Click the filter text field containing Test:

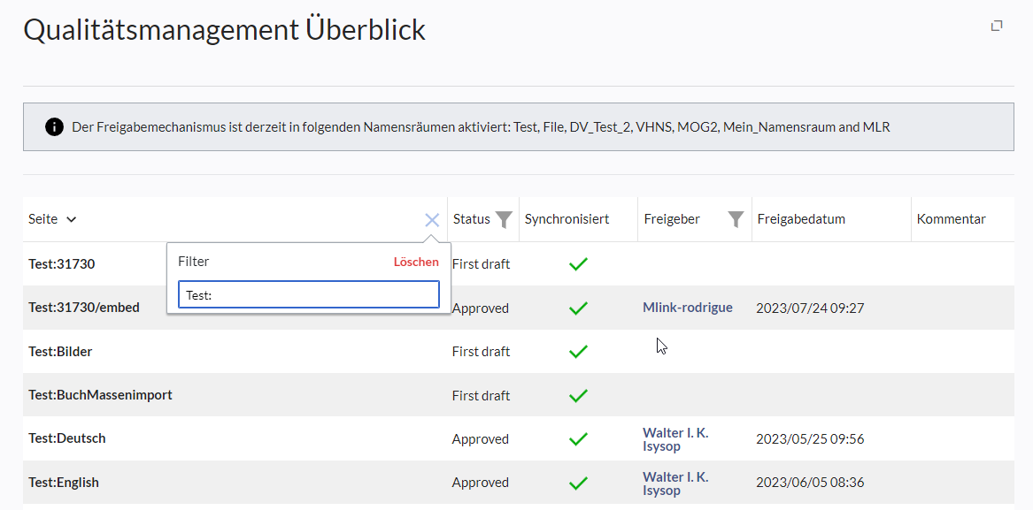click(x=308, y=295)
